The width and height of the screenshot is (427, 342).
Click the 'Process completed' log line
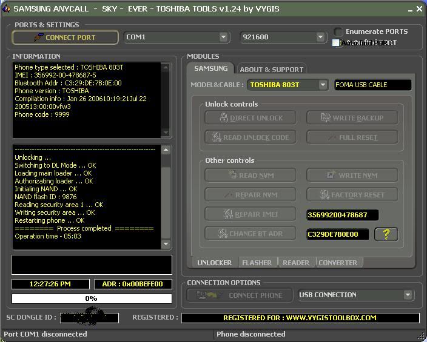click(84, 228)
